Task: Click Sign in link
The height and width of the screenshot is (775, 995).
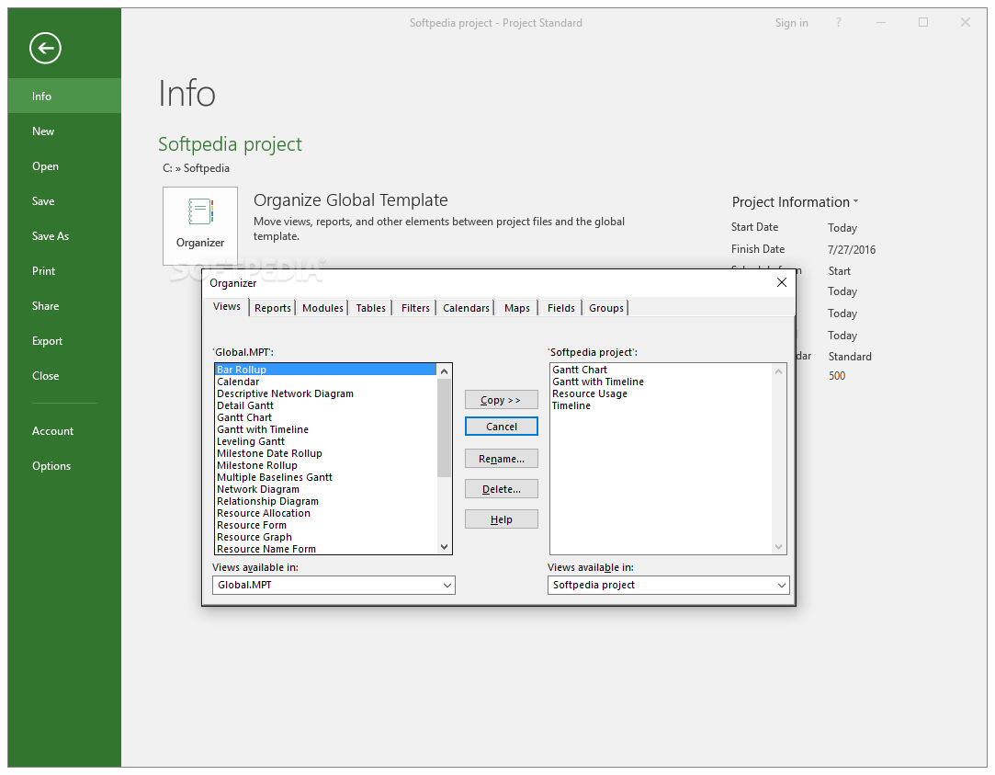Action: pos(791,23)
